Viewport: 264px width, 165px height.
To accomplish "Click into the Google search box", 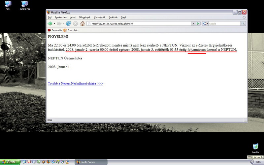I will 224,24.
